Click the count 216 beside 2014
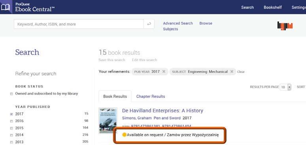Image resolution: width=306 pixels, height=145 pixels. coord(85,135)
